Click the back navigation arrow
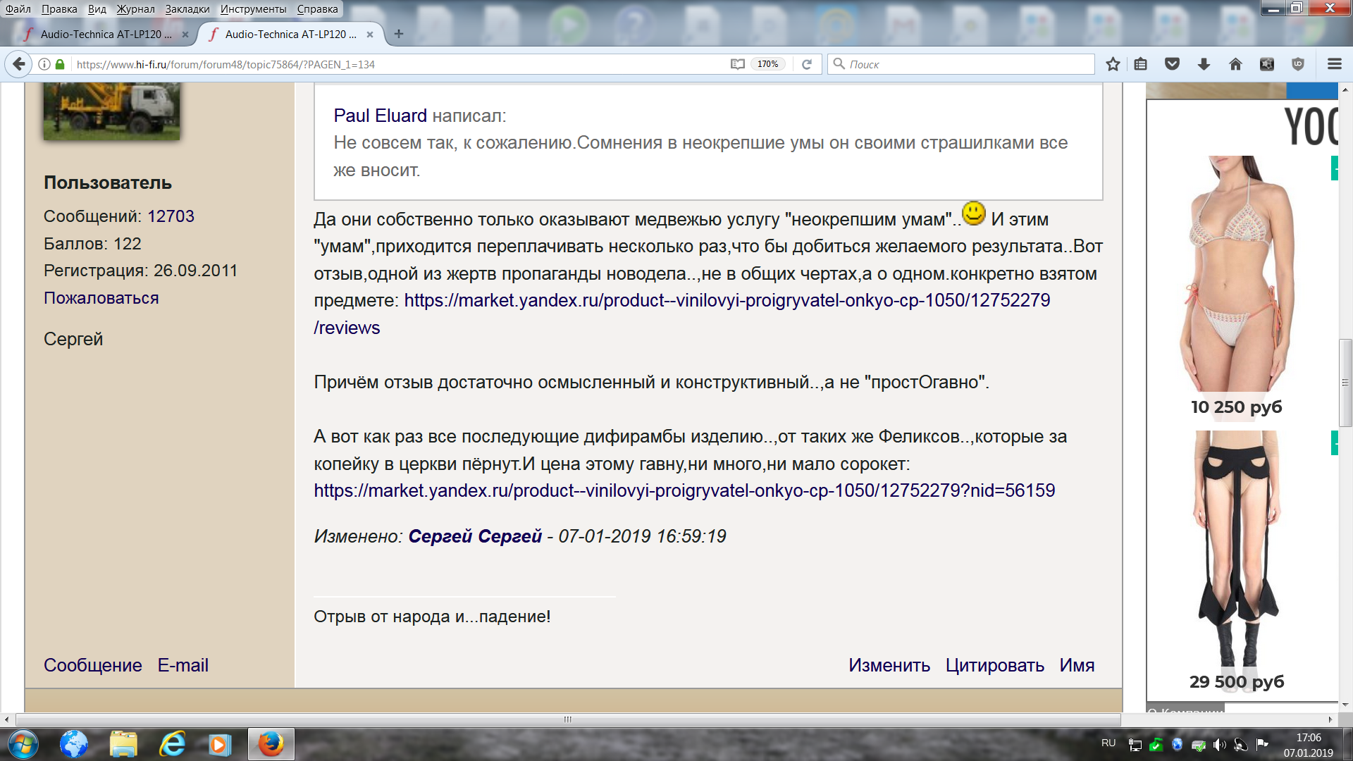The image size is (1353, 761). point(19,64)
